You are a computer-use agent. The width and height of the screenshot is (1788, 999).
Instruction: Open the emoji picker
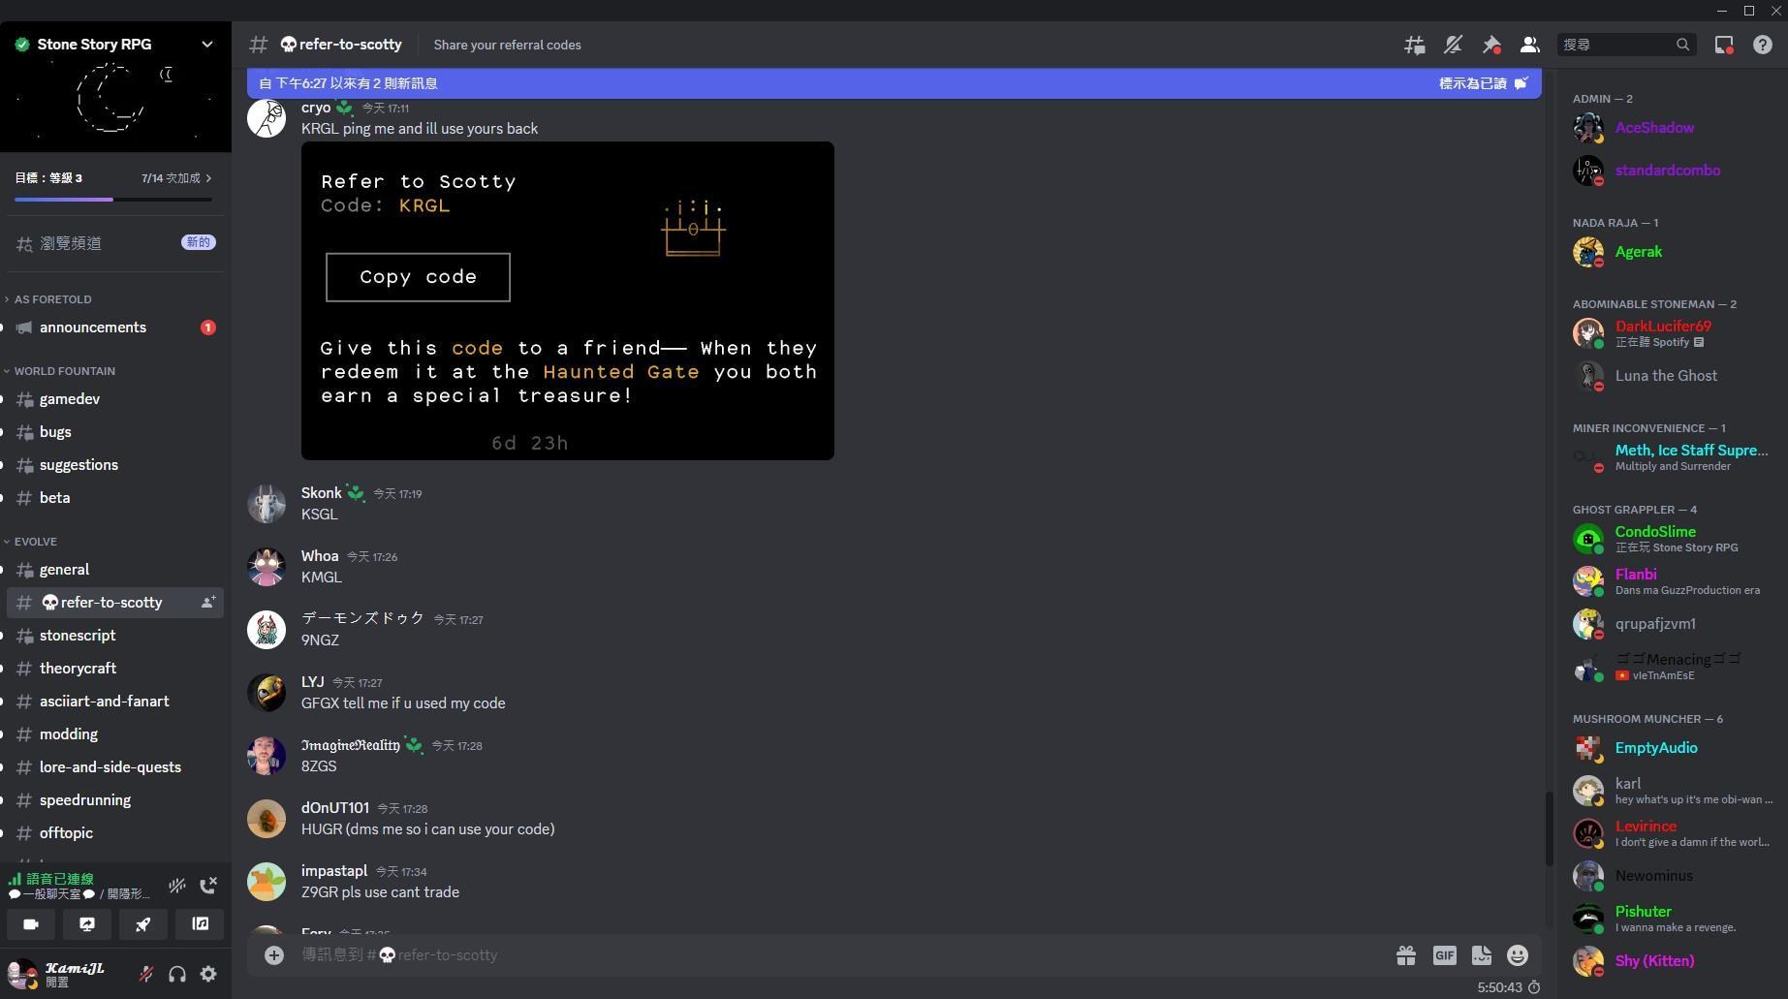[1517, 955]
